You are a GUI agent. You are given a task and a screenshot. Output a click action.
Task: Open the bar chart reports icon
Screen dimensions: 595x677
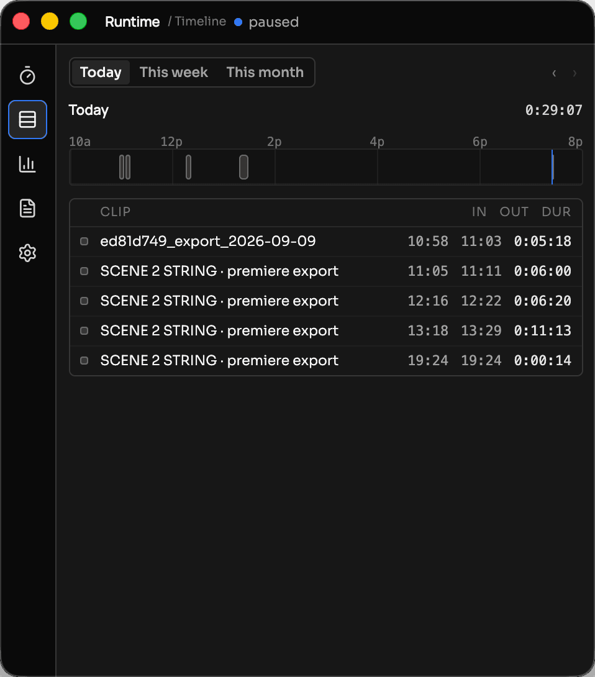pyautogui.click(x=27, y=164)
